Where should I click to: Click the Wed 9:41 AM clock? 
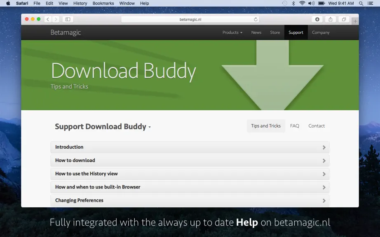click(x=341, y=3)
